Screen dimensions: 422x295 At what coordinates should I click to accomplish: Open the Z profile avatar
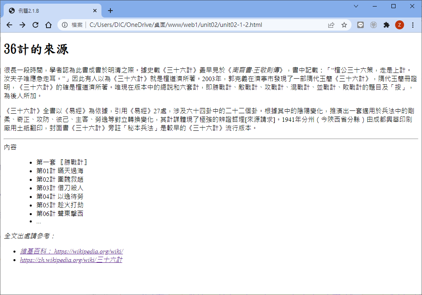point(399,25)
